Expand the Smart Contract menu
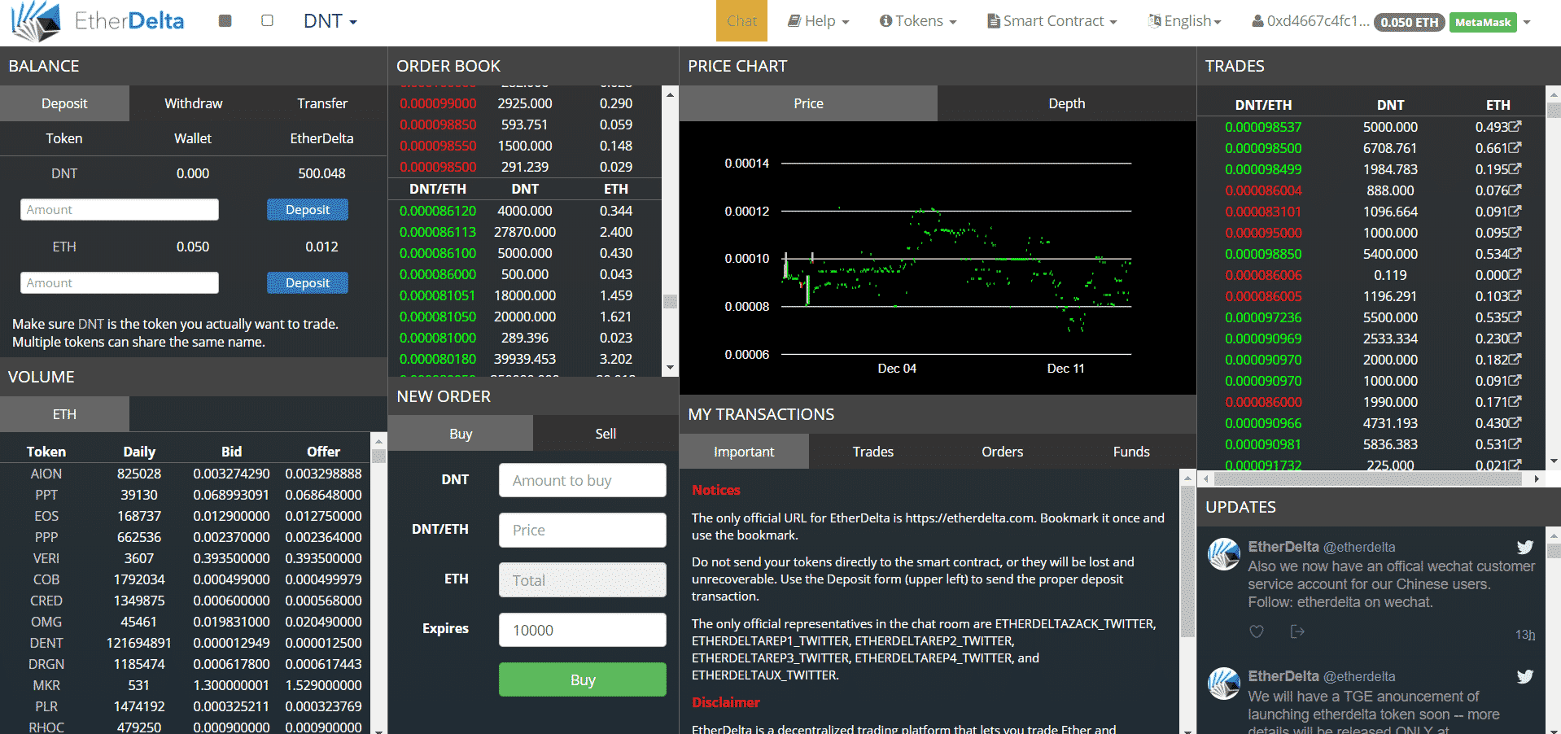 1052,21
